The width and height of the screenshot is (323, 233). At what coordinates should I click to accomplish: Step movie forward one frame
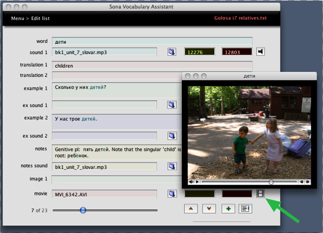[307, 182]
